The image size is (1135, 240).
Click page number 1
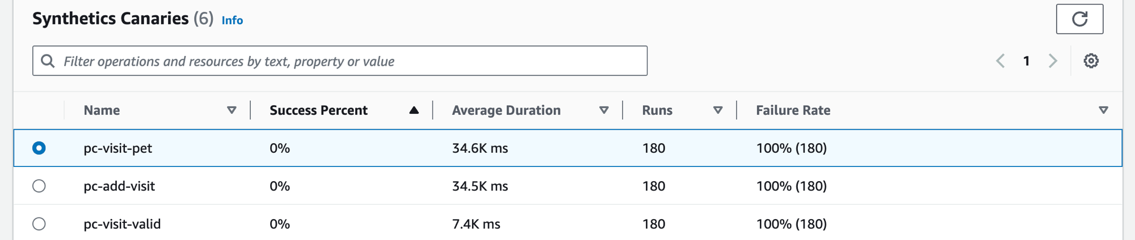(1027, 61)
